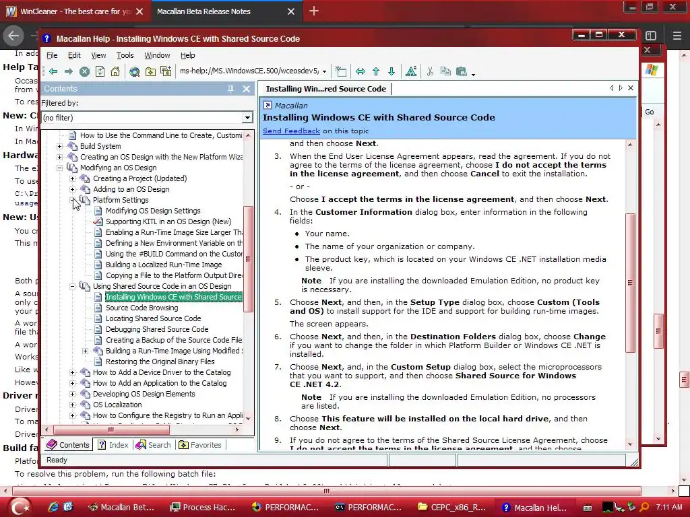The height and width of the screenshot is (517, 690).
Task: Click the New Window toolbar icon
Action: coord(340,71)
